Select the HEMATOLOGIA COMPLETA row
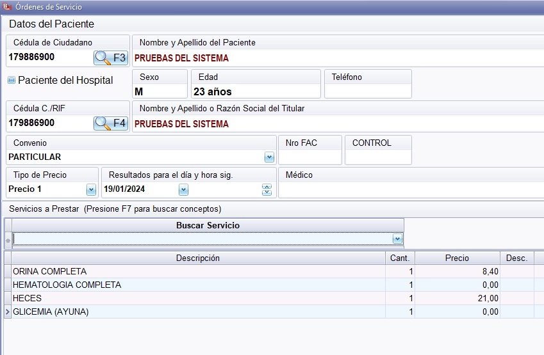The width and height of the screenshot is (544, 355). [x=199, y=285]
